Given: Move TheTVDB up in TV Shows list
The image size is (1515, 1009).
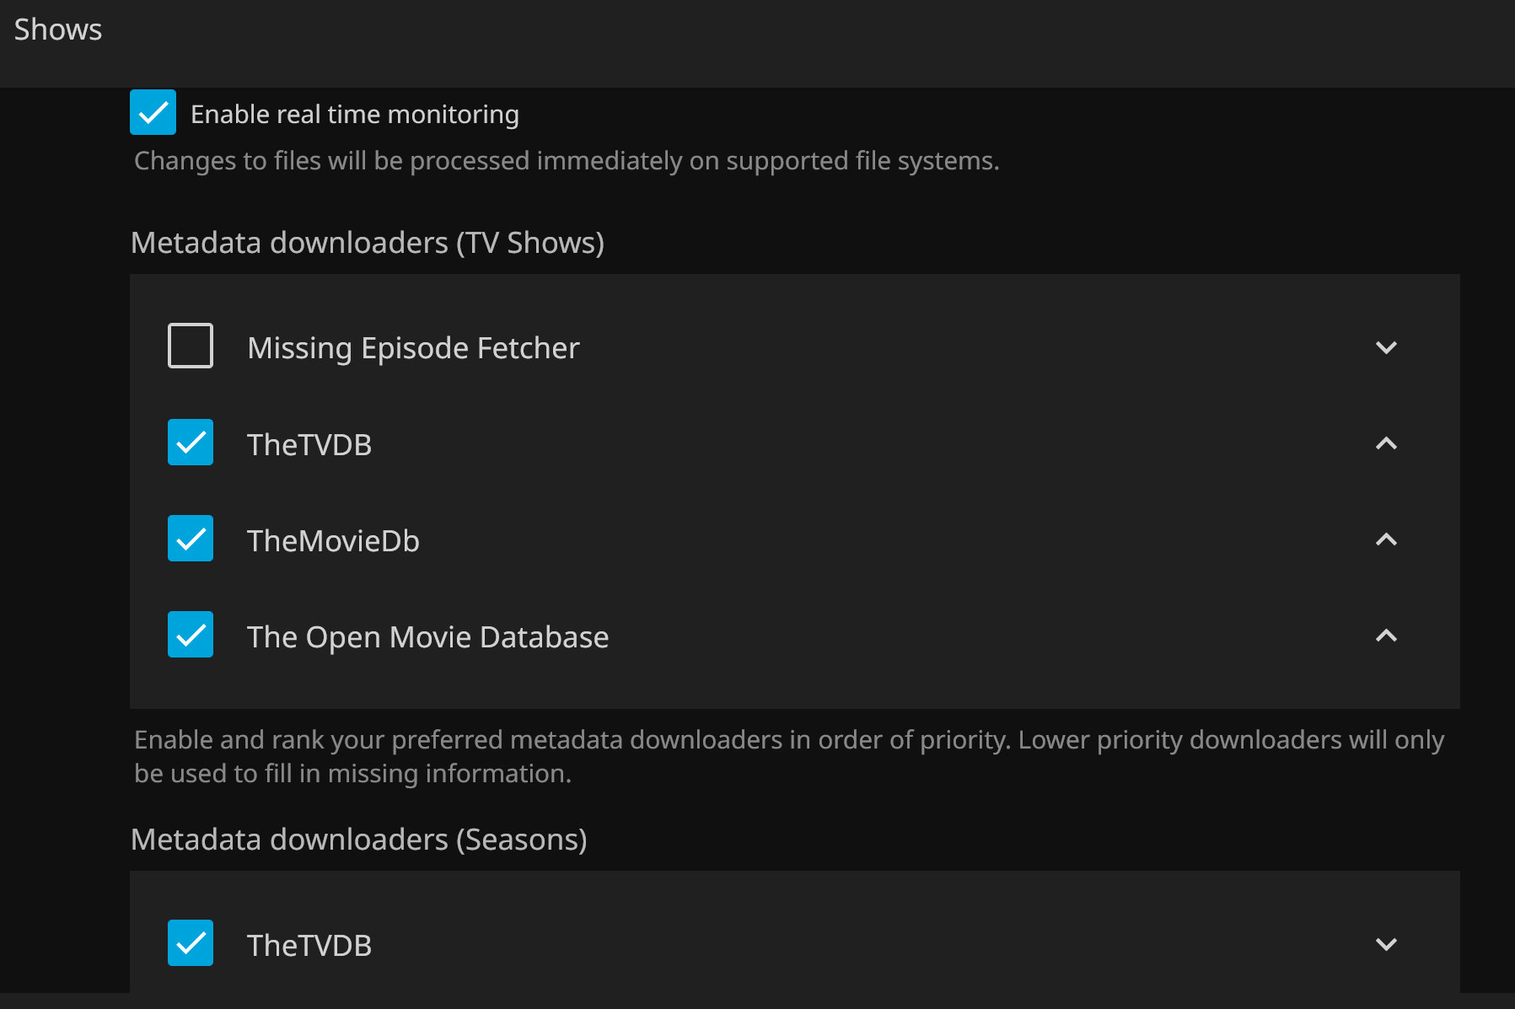Looking at the screenshot, I should pos(1386,443).
